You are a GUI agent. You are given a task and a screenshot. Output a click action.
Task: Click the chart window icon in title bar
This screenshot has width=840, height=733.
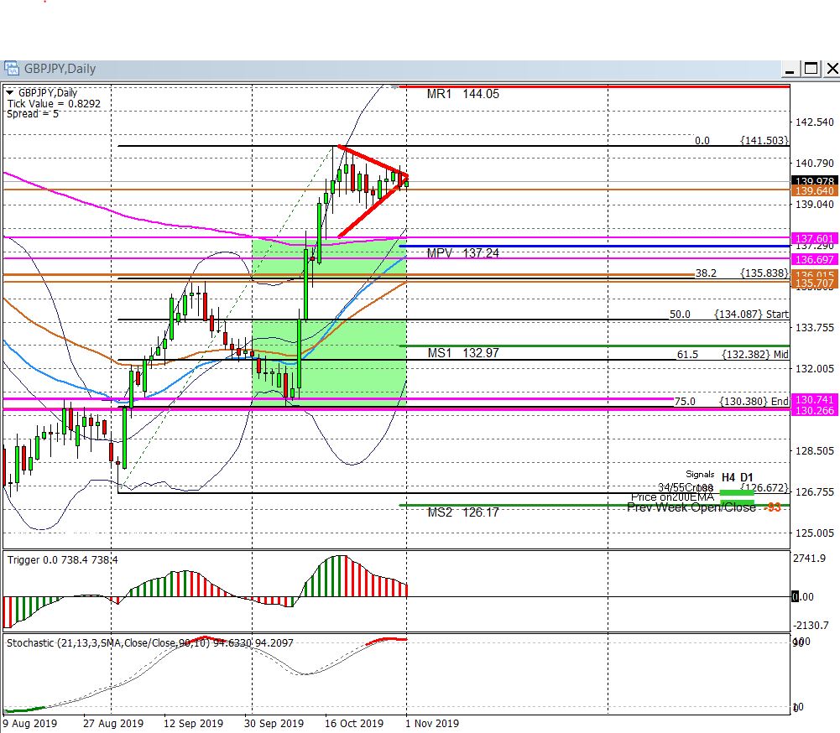[12, 69]
